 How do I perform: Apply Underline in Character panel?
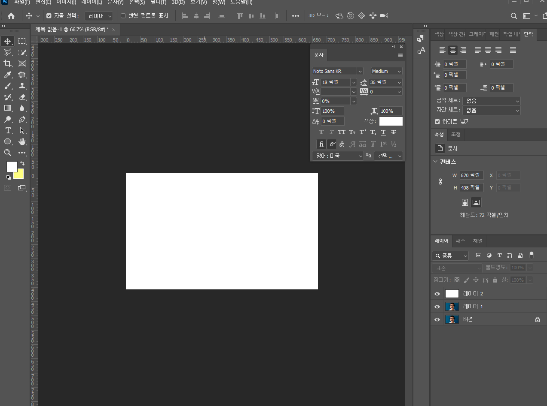383,132
